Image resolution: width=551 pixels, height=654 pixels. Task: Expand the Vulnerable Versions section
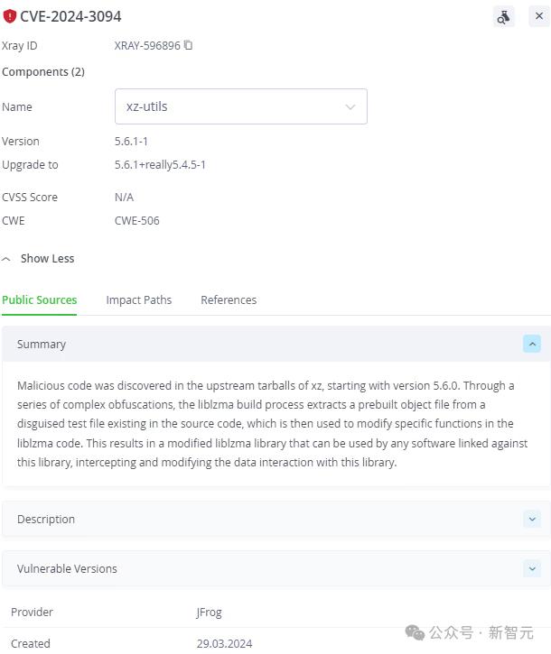click(532, 568)
